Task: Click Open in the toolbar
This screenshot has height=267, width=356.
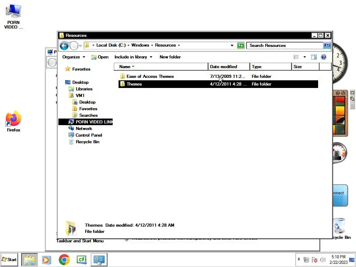Action: point(100,57)
